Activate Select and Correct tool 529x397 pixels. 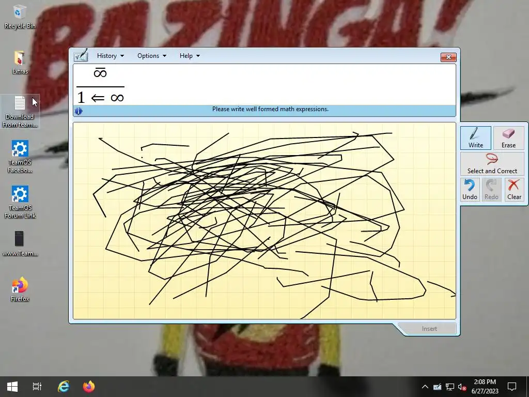coord(492,163)
